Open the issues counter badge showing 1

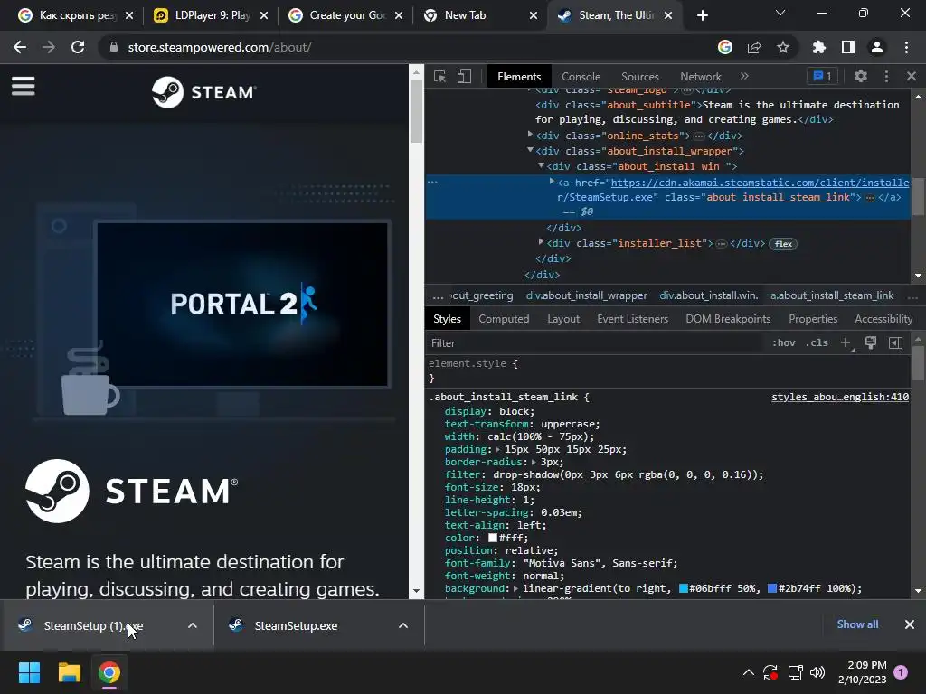(822, 76)
